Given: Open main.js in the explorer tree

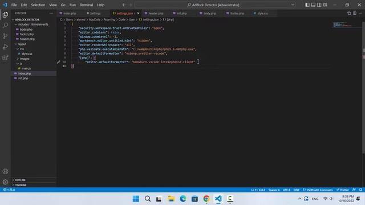Looking at the screenshot, I should tap(26, 68).
